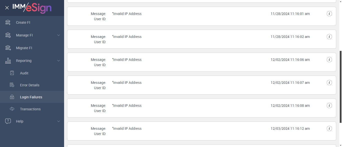
Task: Click the IMM eSign logo
Action: (x=32, y=8)
